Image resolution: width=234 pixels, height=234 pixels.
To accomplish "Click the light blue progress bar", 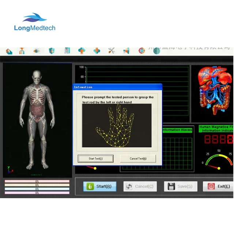I will [37, 189].
